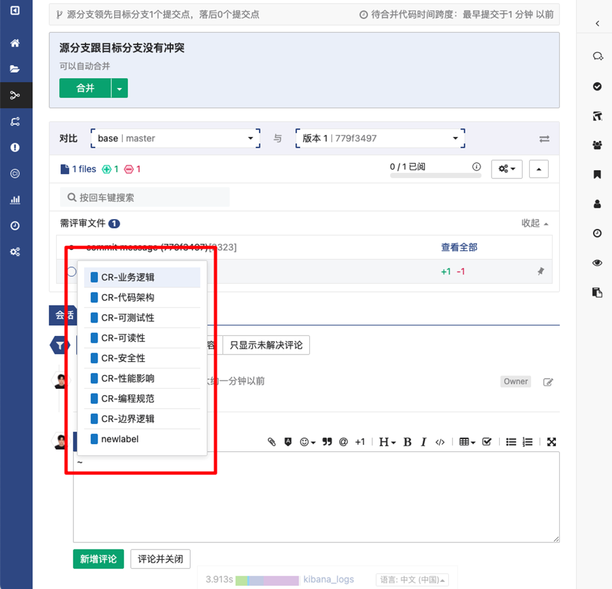Click the pin icon on the file row
This screenshot has height=589, width=612.
click(541, 272)
